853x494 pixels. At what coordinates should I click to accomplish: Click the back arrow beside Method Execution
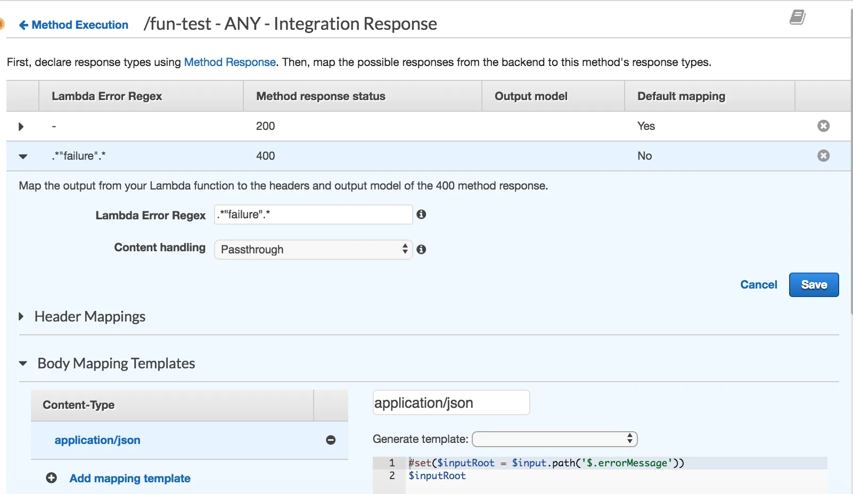[x=23, y=25]
